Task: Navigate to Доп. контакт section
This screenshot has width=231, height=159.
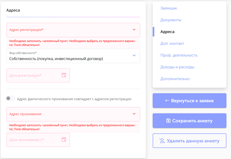Action: coord(172,44)
